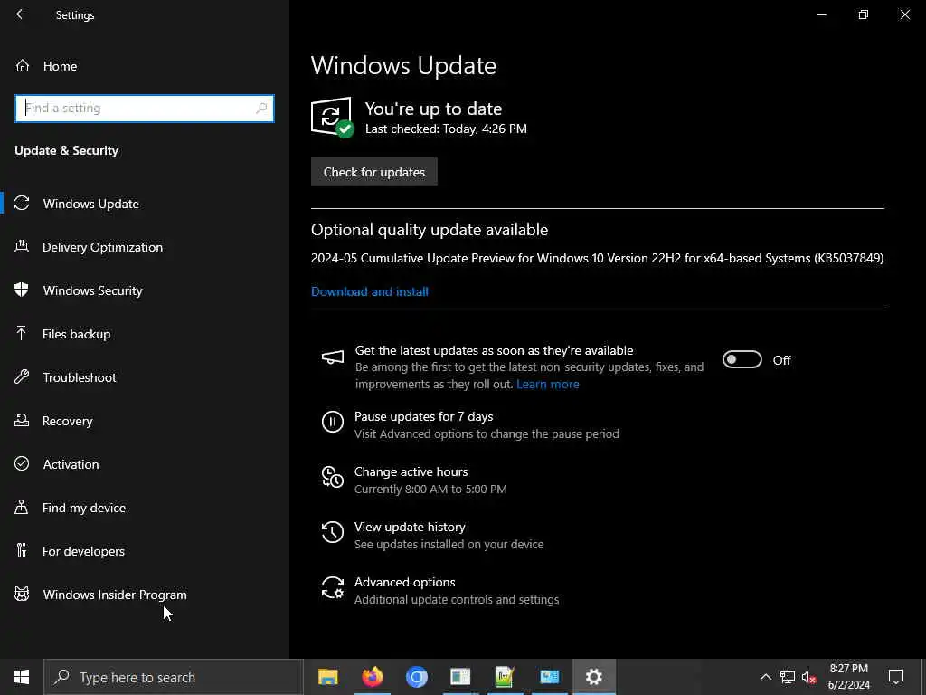Viewport: 926px width, 695px height.
Task: Click Change active hours
Action: pyautogui.click(x=411, y=471)
